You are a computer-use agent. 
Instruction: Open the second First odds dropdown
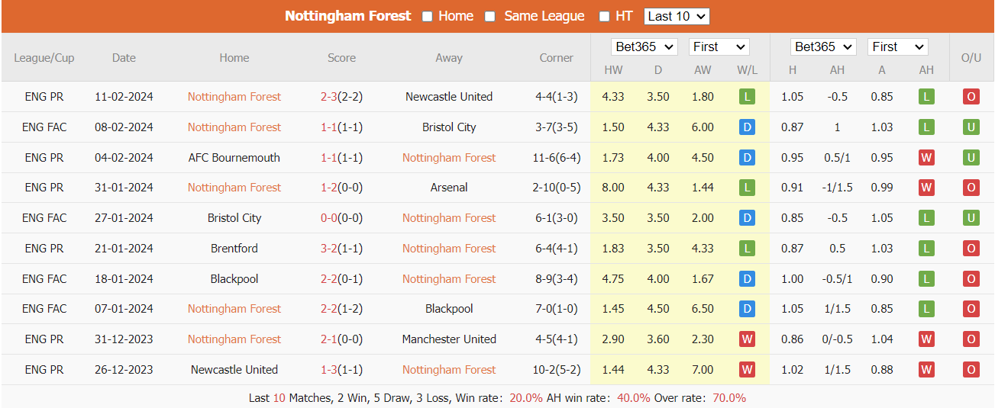pyautogui.click(x=897, y=47)
